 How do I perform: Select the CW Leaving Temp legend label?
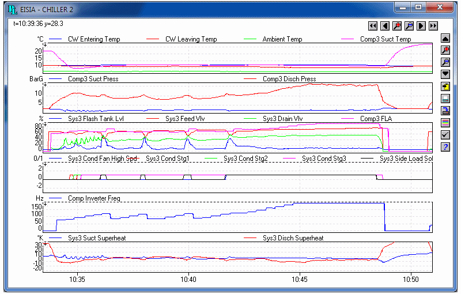pyautogui.click(x=191, y=39)
